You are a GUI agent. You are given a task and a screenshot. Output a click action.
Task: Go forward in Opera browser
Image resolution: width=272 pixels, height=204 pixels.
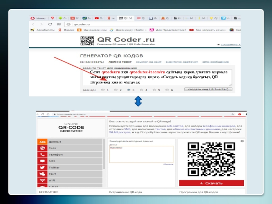pyautogui.click(x=41, y=24)
